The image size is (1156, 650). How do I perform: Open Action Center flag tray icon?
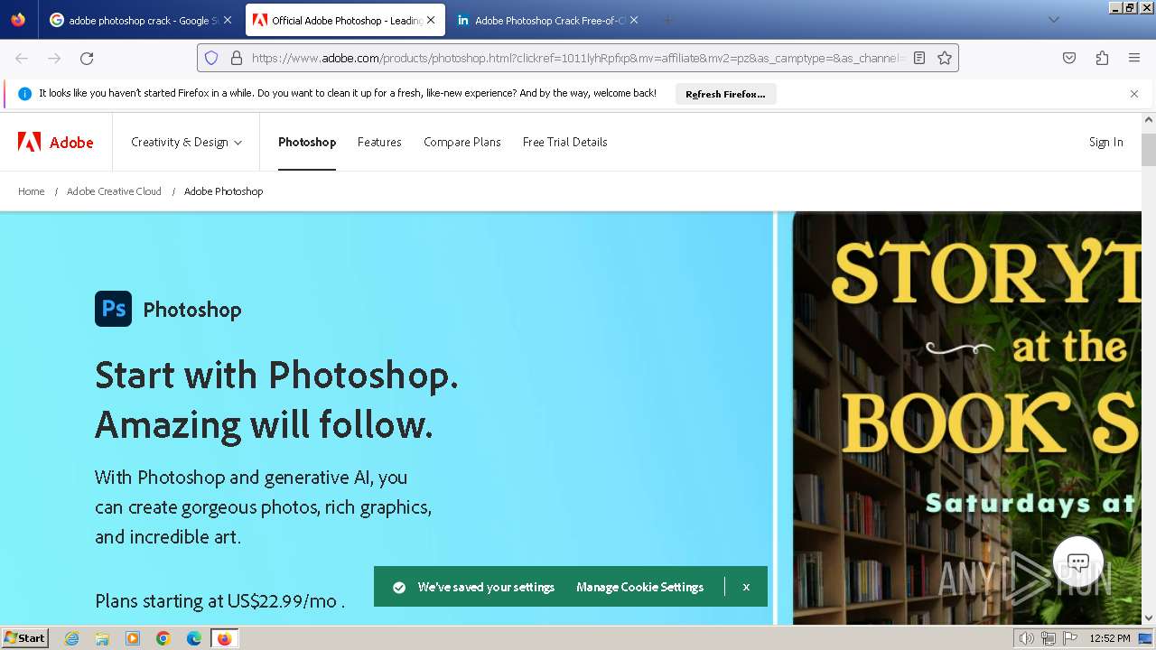pos(1070,638)
